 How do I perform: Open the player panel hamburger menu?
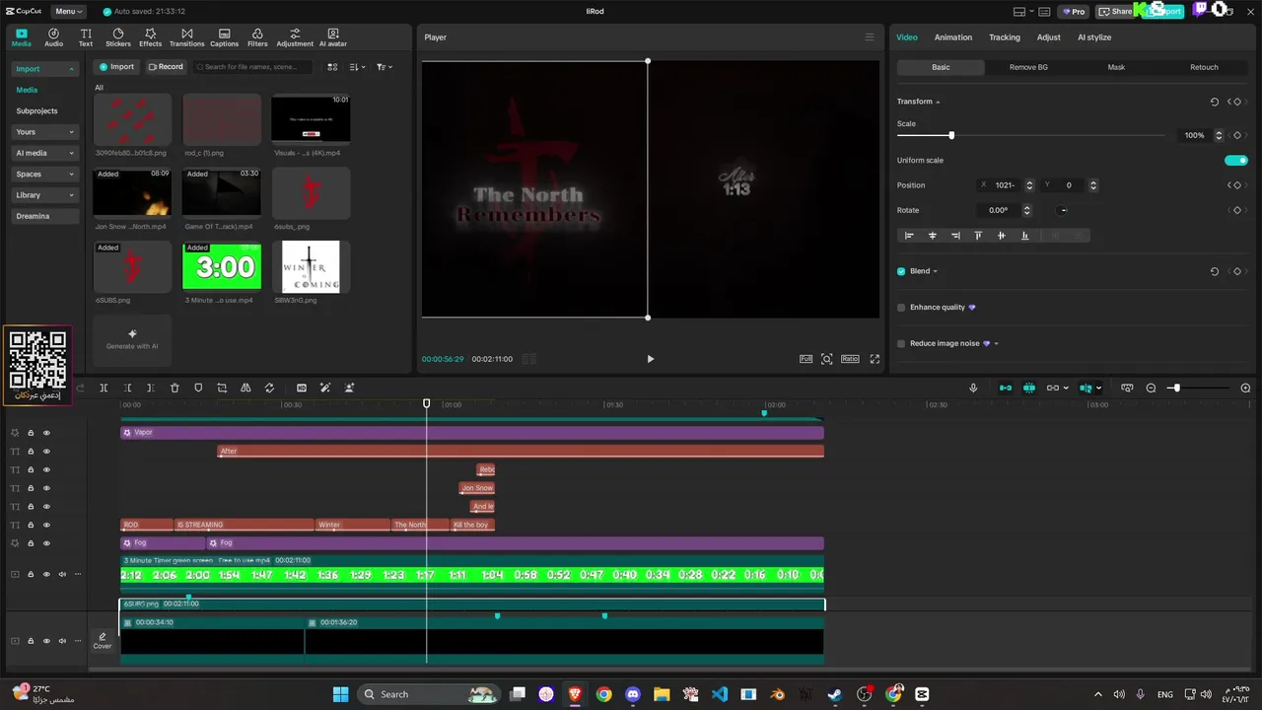click(870, 37)
